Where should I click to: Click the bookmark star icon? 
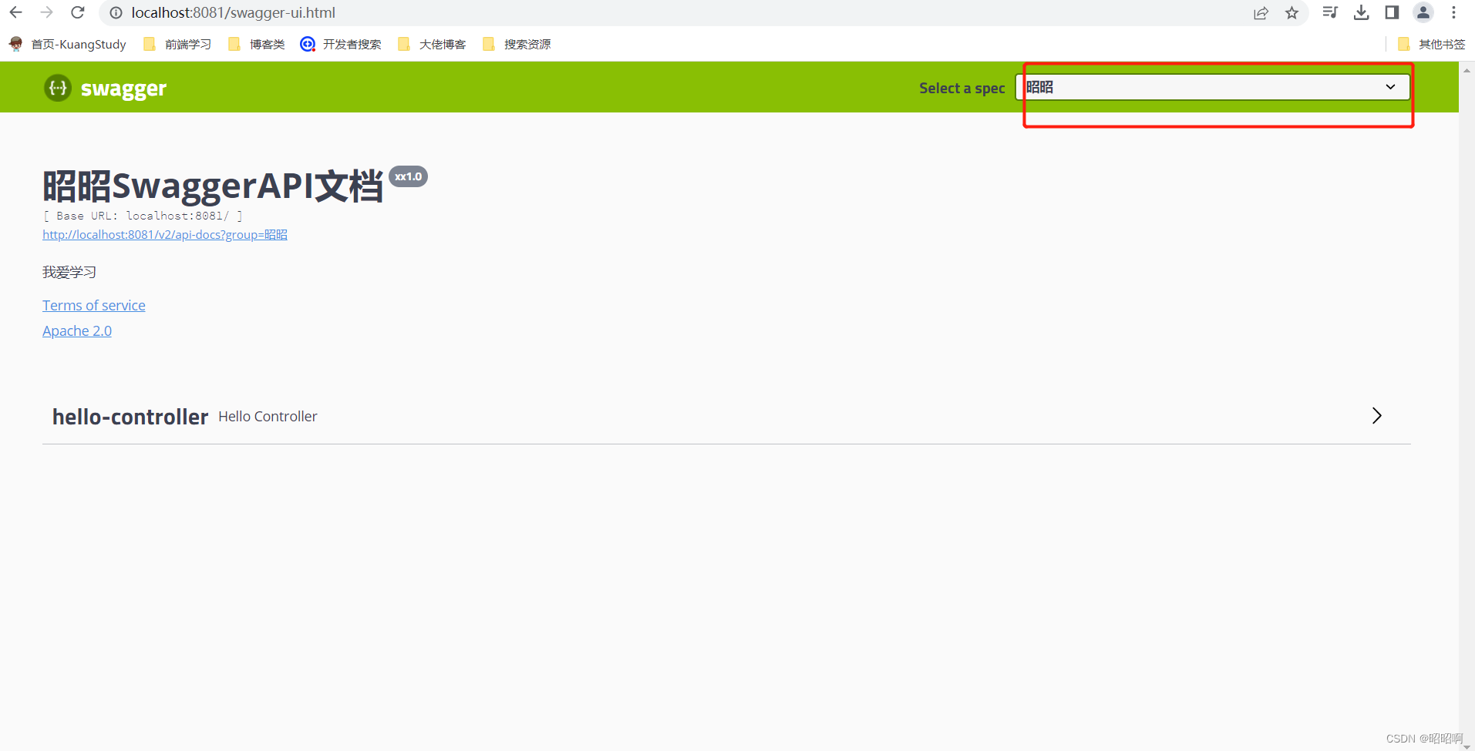(1292, 13)
